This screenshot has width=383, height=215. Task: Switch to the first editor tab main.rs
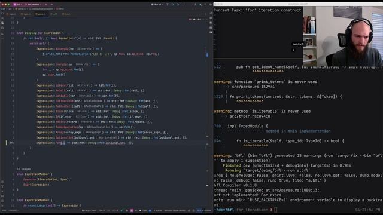[11, 14]
